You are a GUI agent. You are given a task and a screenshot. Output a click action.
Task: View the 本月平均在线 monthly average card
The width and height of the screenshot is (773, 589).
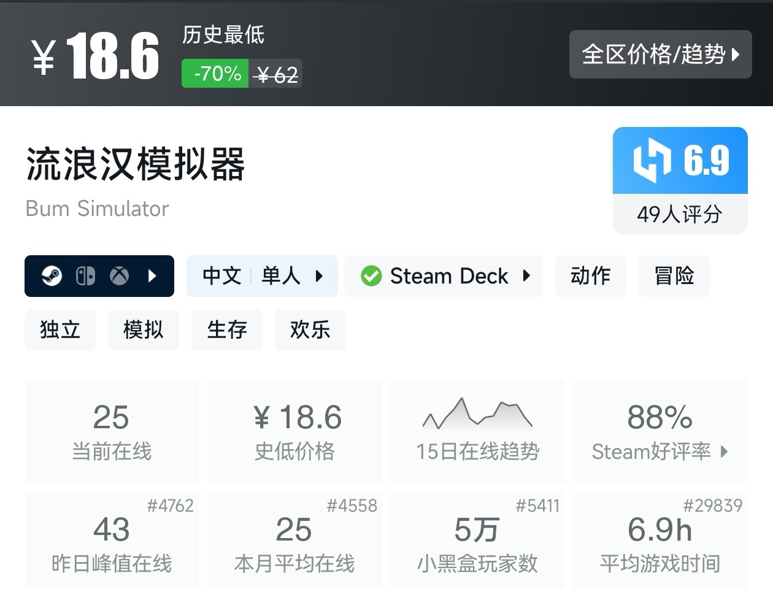(295, 540)
